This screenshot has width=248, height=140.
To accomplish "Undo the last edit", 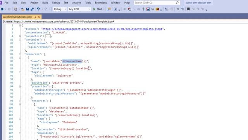I will point(38,9).
